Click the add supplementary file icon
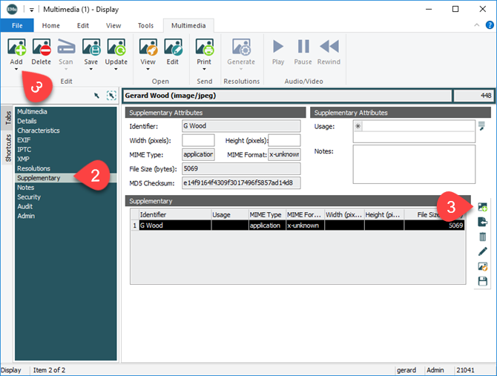497x376 pixels. (x=483, y=207)
